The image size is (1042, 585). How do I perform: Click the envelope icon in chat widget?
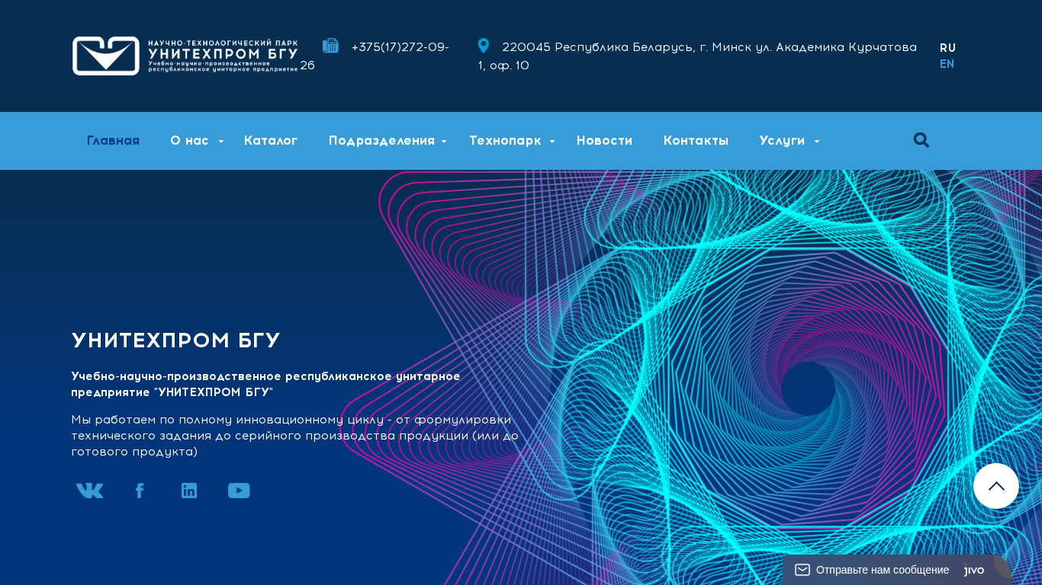pos(802,570)
